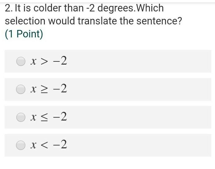Screen dimensions: 215x169
Task: Click the question number '2.'
Action: tap(9, 8)
